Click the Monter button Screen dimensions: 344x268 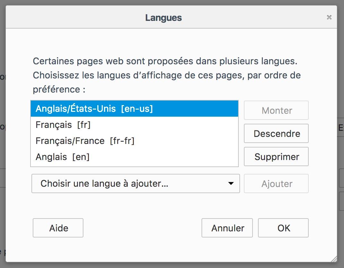pos(276,110)
